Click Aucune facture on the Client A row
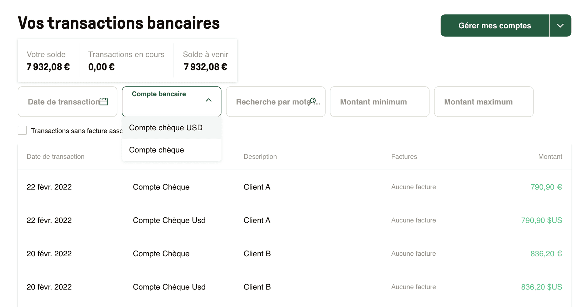Screen dimensions: 584x307 click(413, 187)
